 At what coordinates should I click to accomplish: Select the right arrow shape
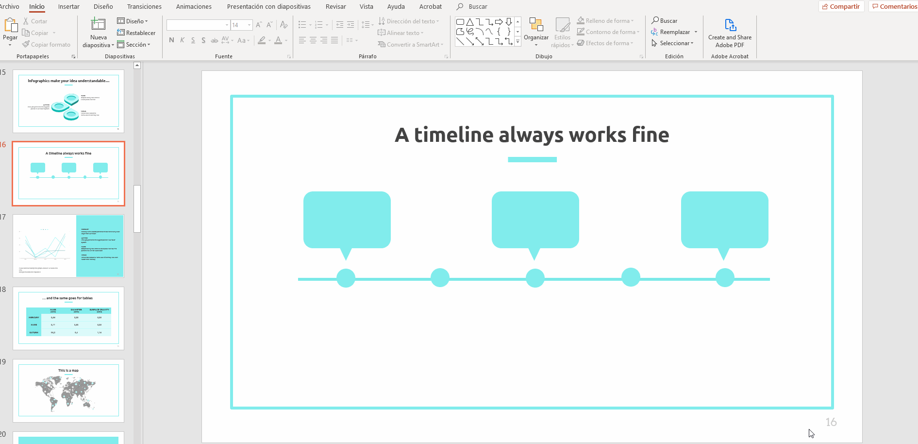coord(499,22)
